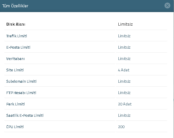
Task: Click the Tüm Özellikler title text
Action: [x=15, y=6]
